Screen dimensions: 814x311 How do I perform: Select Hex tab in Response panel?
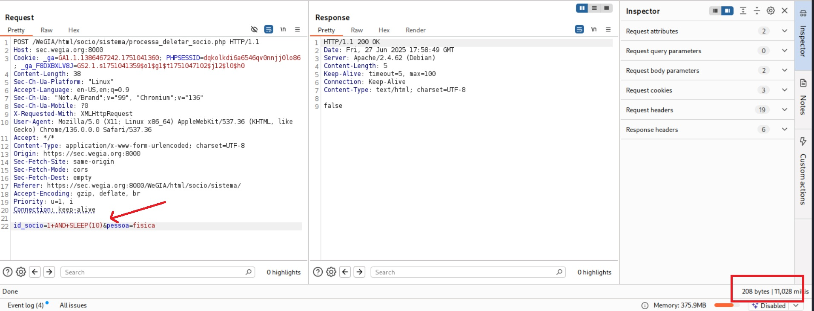384,30
